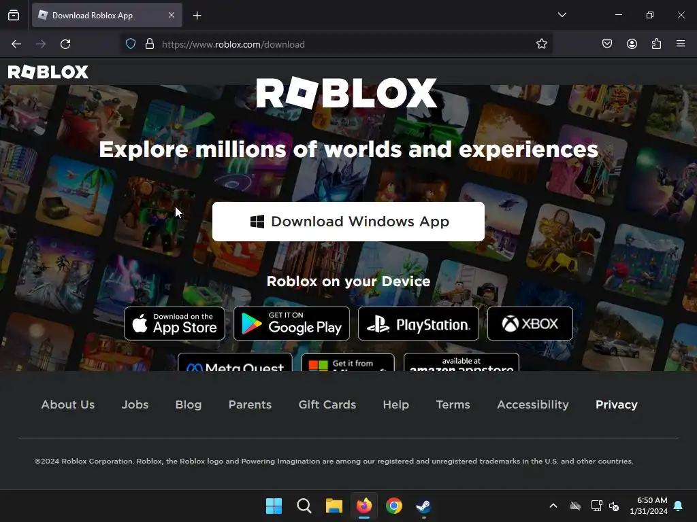
Task: Bookmark this page with star icon
Action: 541,44
